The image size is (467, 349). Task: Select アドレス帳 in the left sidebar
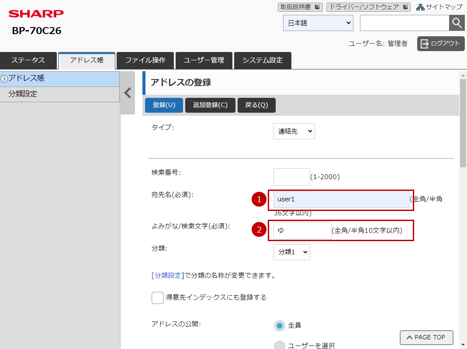coord(59,79)
